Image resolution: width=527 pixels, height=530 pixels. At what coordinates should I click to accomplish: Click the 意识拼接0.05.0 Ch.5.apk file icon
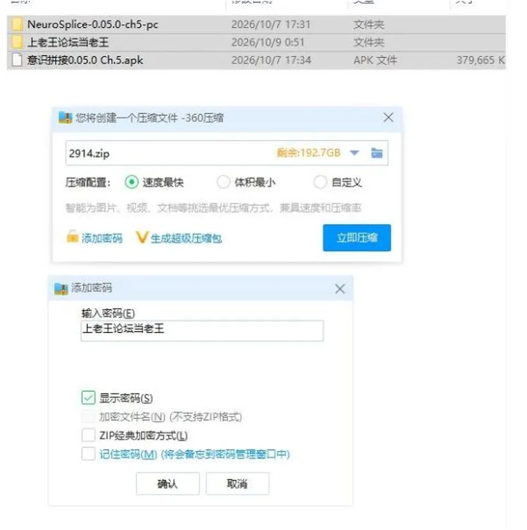point(17,60)
